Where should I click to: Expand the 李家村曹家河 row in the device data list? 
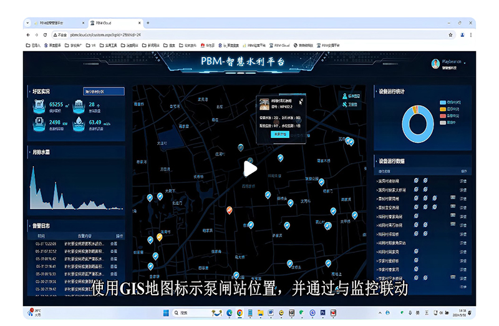(388, 269)
